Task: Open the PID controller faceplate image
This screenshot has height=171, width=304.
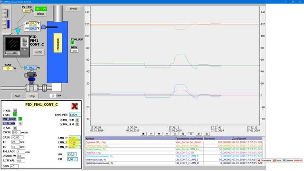Action: [16, 46]
